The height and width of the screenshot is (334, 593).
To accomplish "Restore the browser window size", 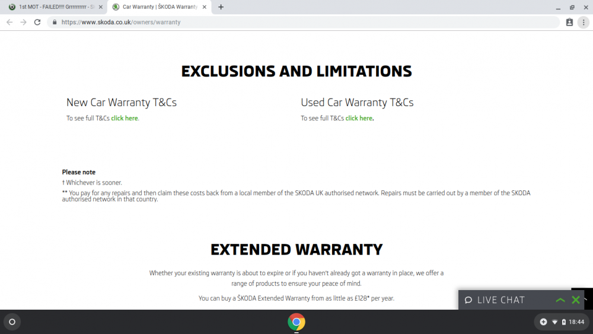I will tap(572, 7).
